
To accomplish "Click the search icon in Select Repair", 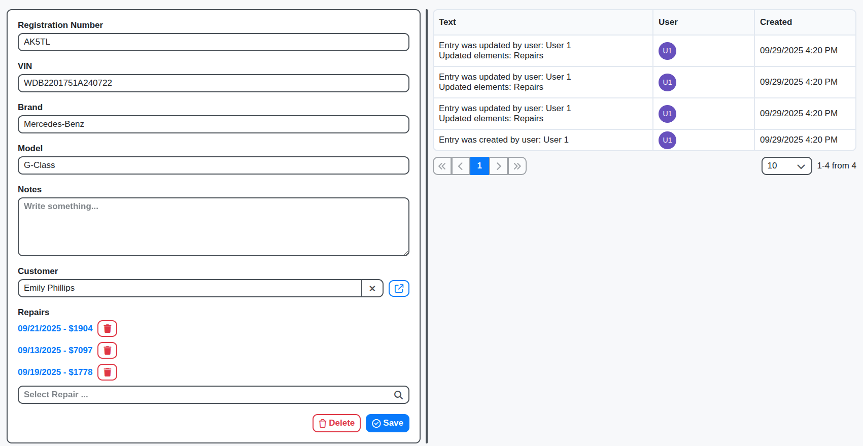I will tap(398, 395).
